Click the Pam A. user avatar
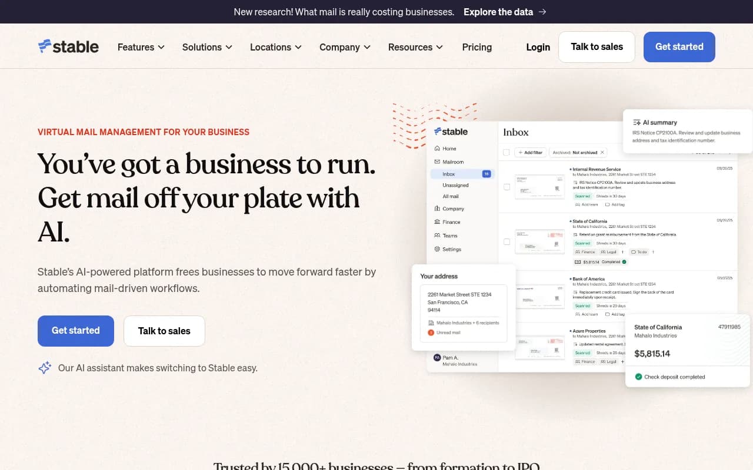 (x=437, y=357)
